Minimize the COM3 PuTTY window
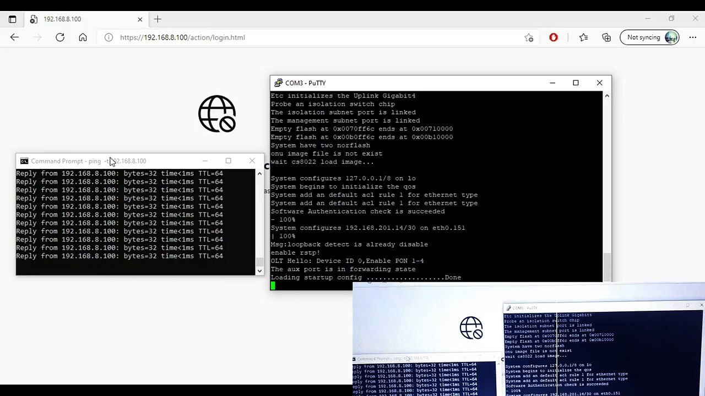The image size is (705, 396). [552, 83]
